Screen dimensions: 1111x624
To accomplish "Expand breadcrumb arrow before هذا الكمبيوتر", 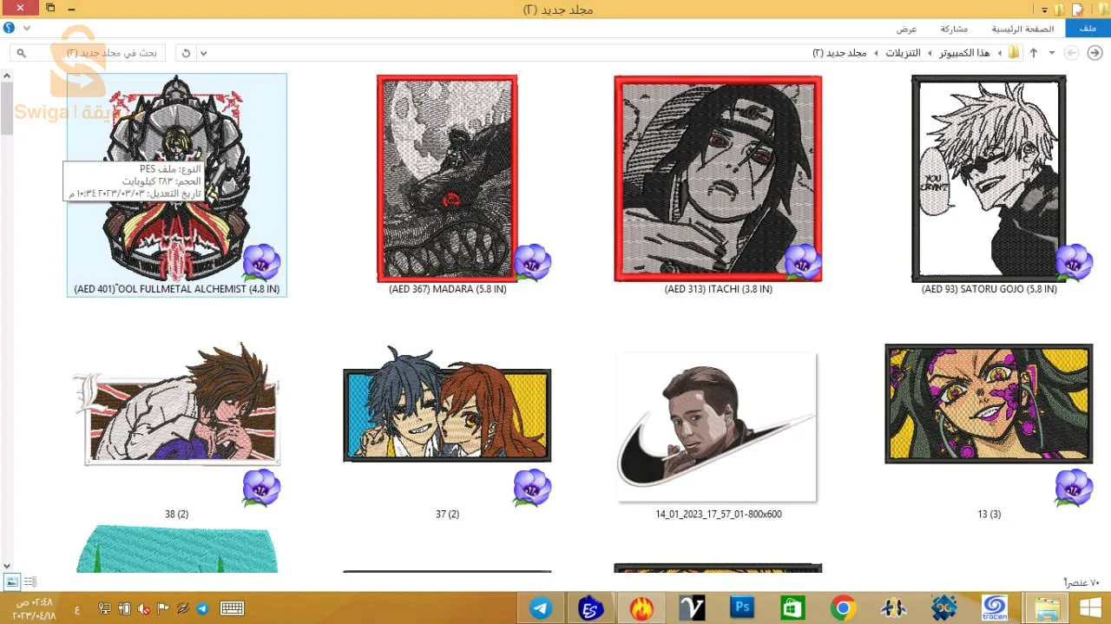I will point(999,53).
